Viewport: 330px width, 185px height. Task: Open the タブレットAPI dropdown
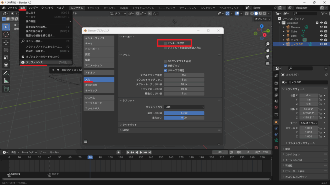click(184, 107)
